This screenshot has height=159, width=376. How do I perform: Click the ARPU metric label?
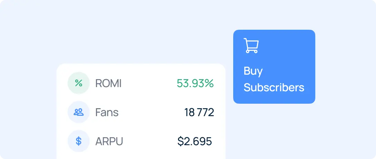point(109,141)
